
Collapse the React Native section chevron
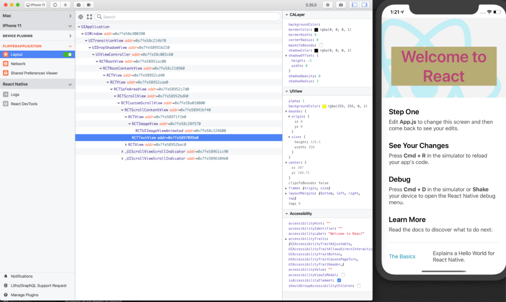pos(70,85)
